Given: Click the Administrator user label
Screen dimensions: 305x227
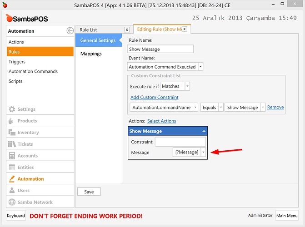Looking at the screenshot, I should pos(260,215).
